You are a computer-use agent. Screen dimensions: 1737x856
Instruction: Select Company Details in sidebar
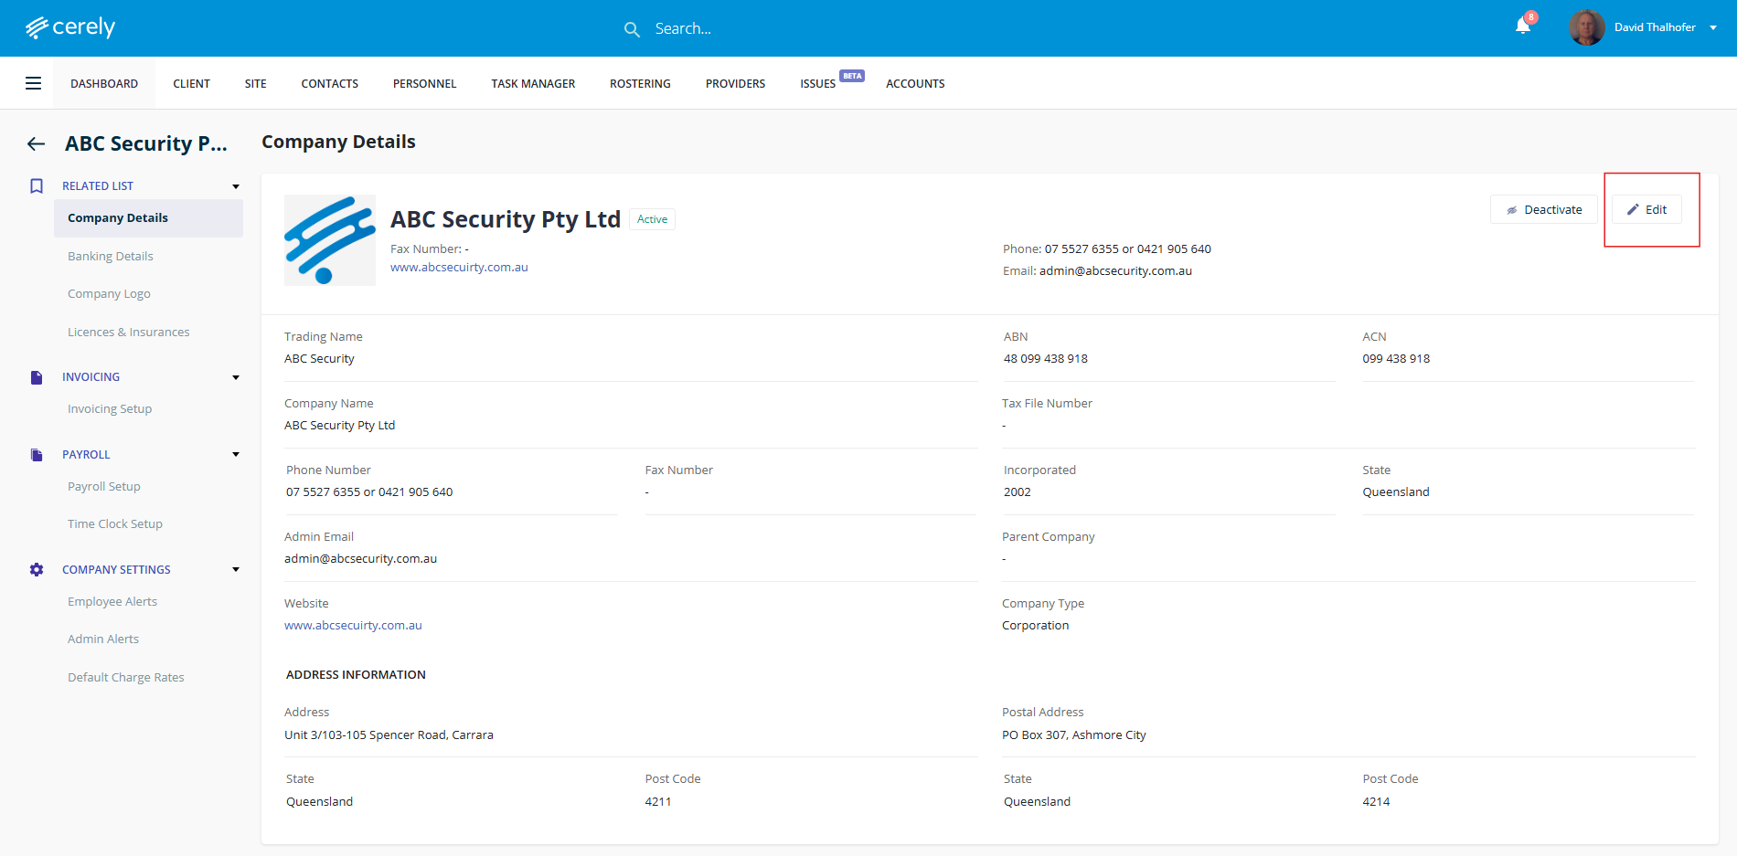tap(148, 218)
